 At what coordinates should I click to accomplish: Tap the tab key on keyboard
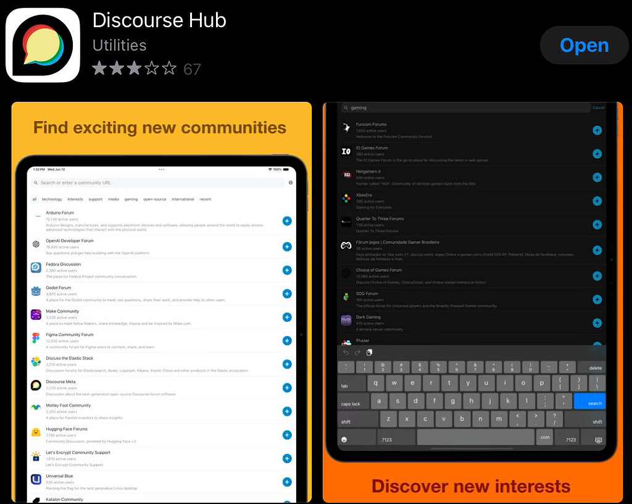[352, 384]
